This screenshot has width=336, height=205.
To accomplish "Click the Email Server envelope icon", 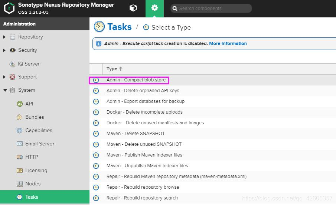I will (x=20, y=144).
